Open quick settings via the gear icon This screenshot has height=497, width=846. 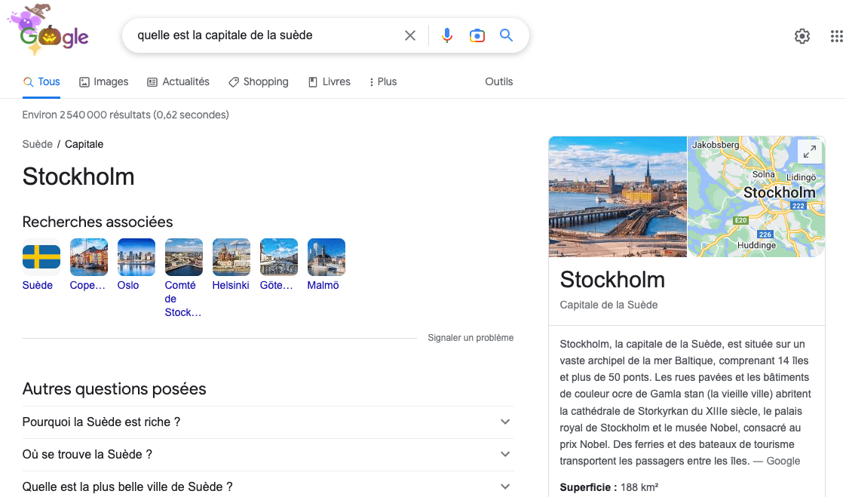pos(802,35)
